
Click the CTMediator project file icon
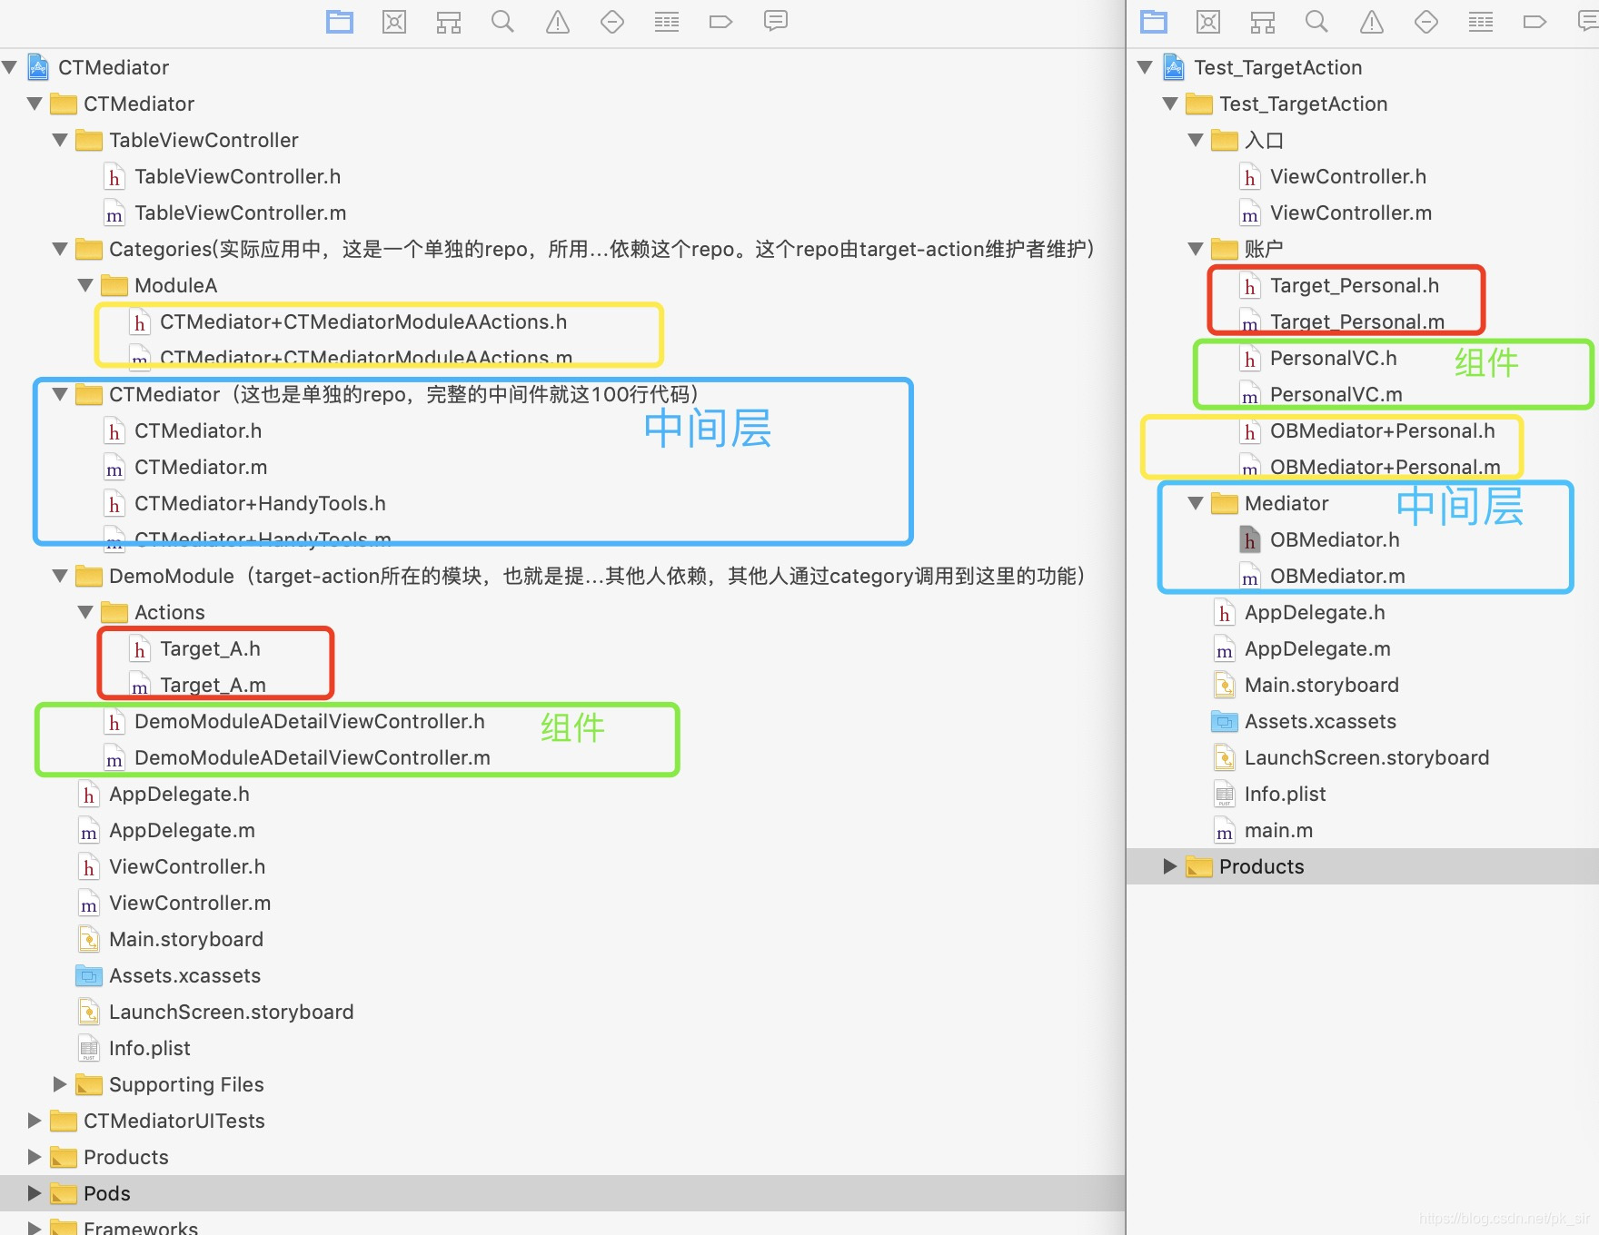pos(38,67)
